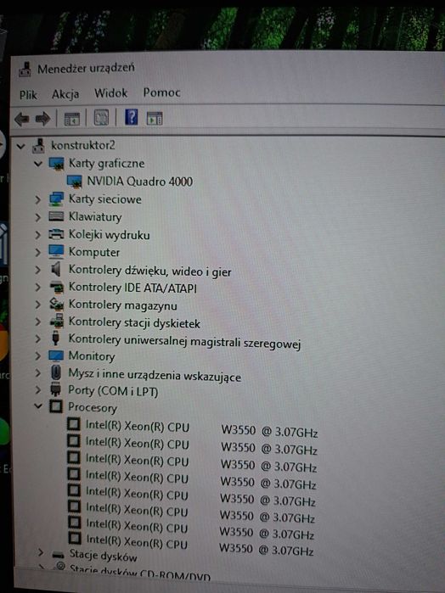Click the mouse icon for Mysz i inne urządzenia
This screenshot has width=445, height=593.
[x=56, y=372]
